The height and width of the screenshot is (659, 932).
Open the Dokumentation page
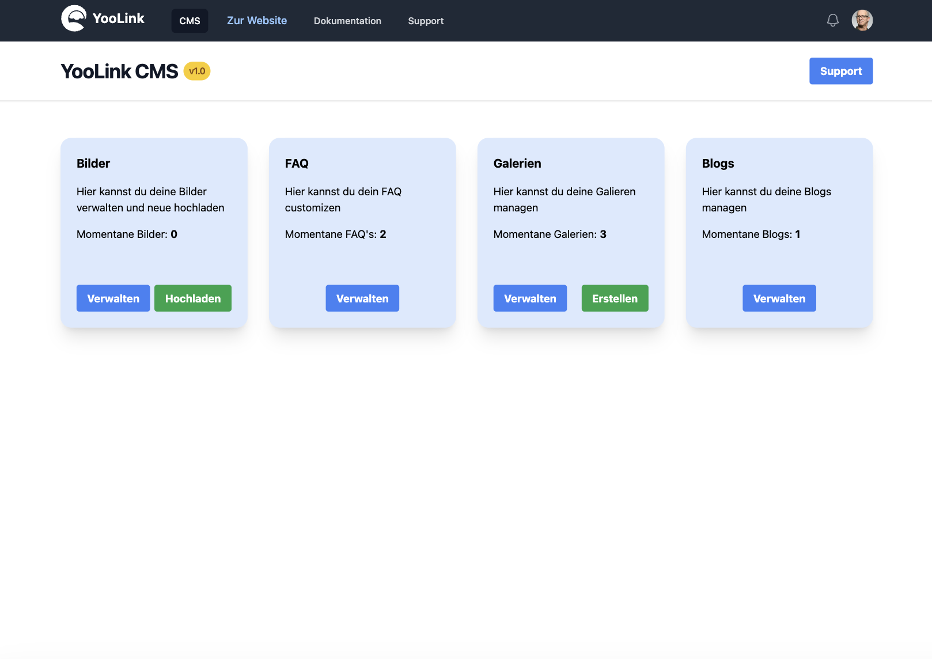click(x=347, y=21)
